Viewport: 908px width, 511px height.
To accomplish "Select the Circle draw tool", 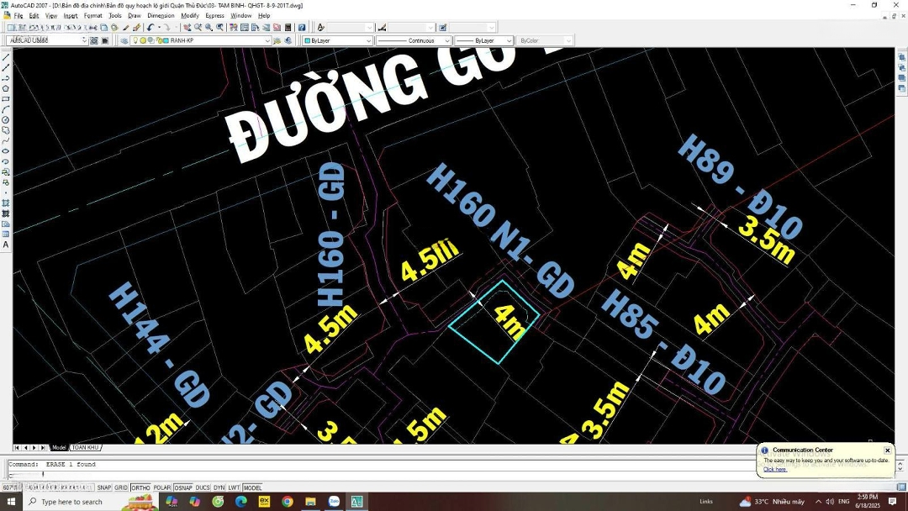I will click(x=6, y=120).
